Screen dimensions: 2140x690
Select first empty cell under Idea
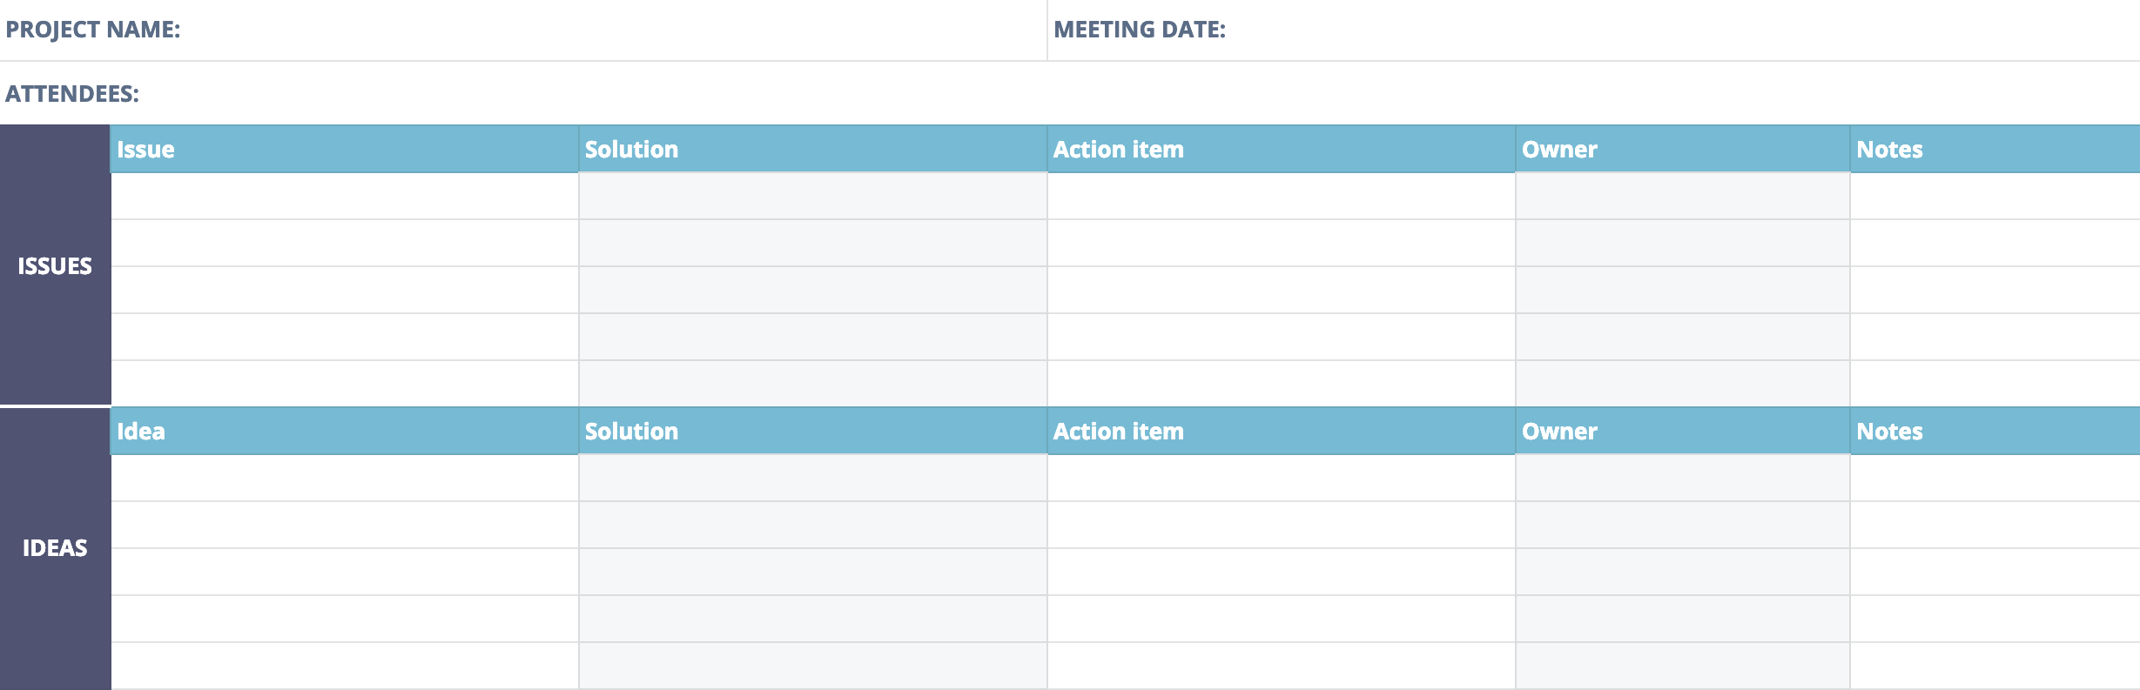(345, 478)
